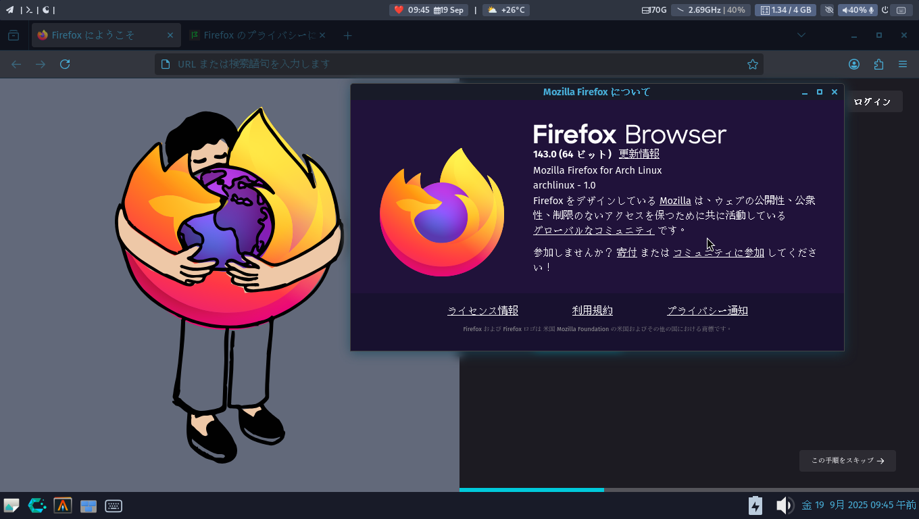Open the weather widget showing +26°C
Screen dimensions: 919x519
[506, 10]
